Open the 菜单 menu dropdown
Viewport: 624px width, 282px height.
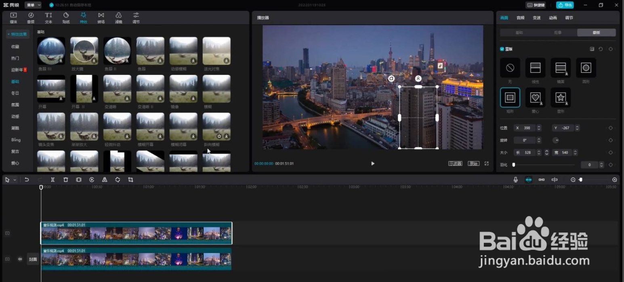point(33,5)
